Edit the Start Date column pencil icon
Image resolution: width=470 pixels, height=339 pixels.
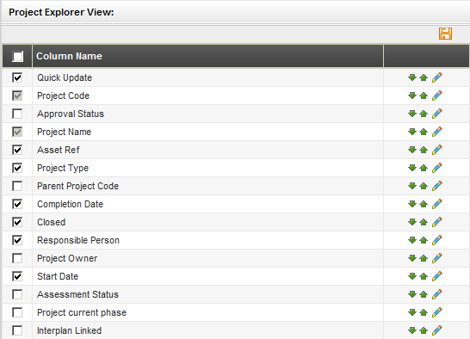click(437, 276)
